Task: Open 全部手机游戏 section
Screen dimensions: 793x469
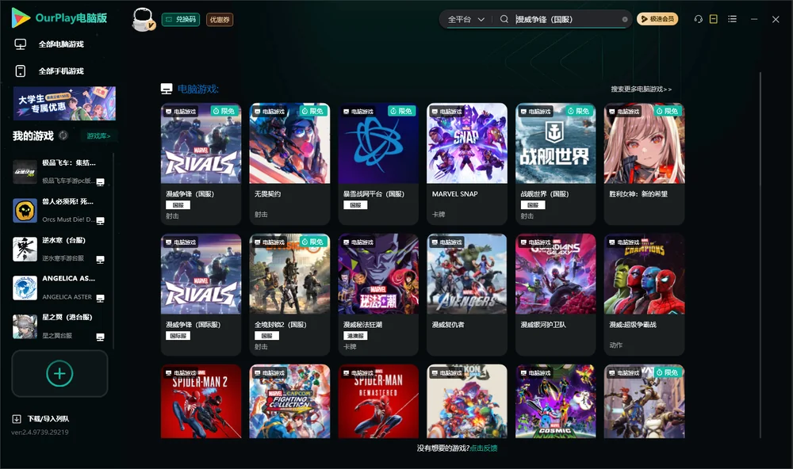Action: pyautogui.click(x=61, y=71)
